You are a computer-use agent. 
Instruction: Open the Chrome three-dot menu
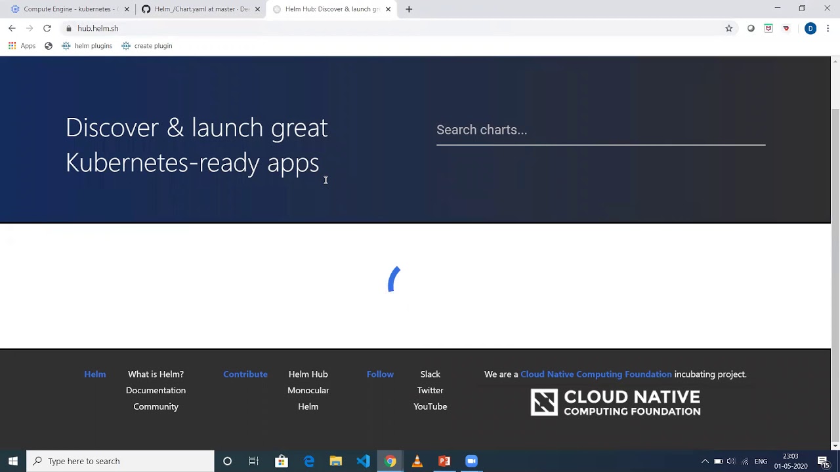pyautogui.click(x=828, y=28)
